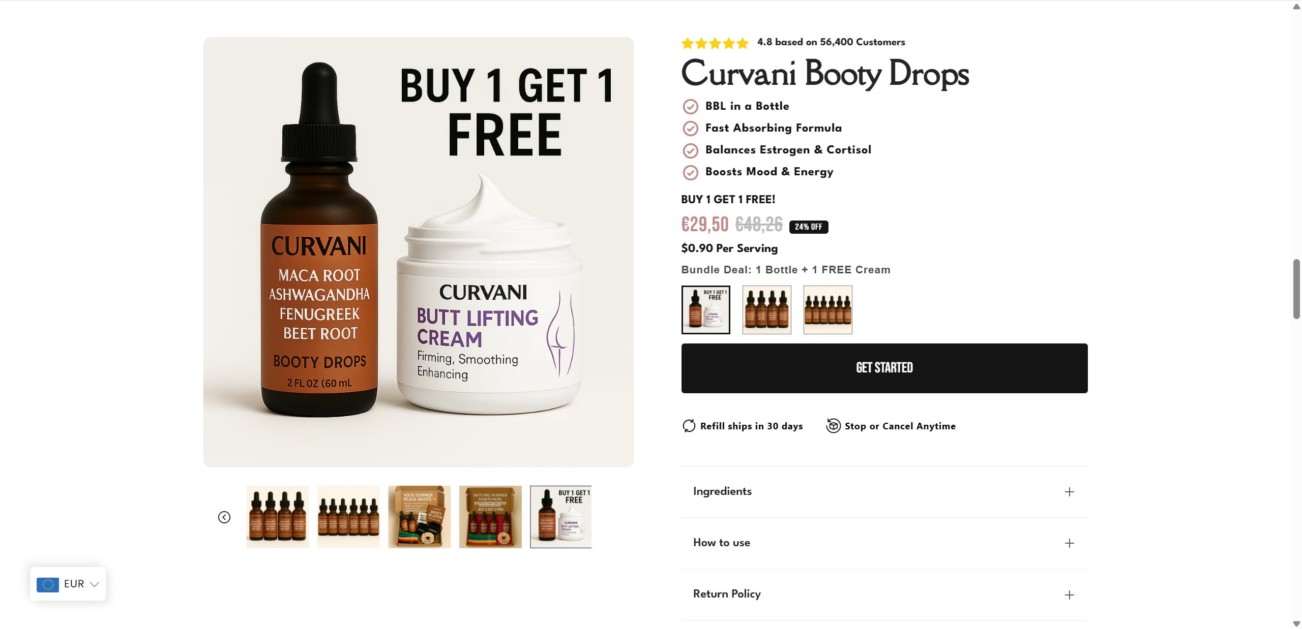Show the Hot Girl Summer box thumbnail
The width and height of the screenshot is (1302, 629).
coord(490,517)
